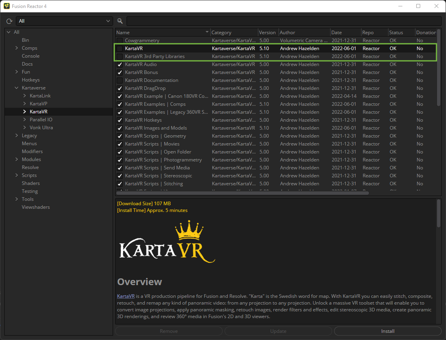Select the Resolve category
The image size is (446, 340).
pyautogui.click(x=30, y=167)
